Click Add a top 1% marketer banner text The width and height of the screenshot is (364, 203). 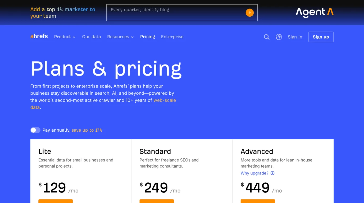tap(63, 13)
